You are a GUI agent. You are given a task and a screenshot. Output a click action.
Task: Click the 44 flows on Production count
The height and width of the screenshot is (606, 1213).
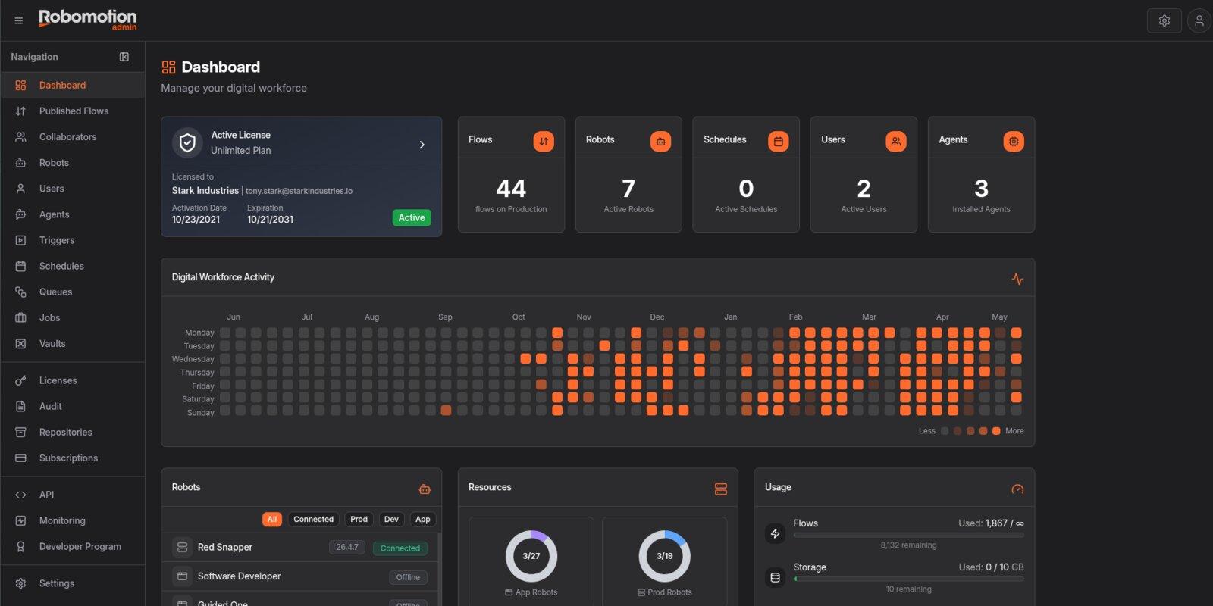511,189
